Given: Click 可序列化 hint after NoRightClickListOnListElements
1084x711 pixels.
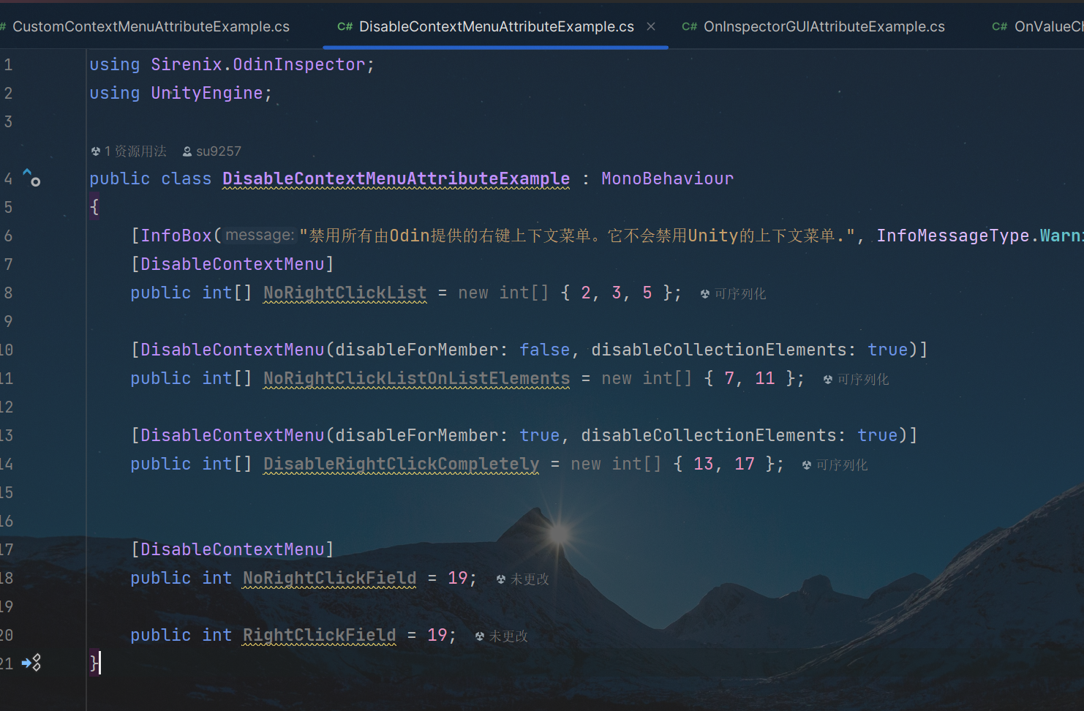Looking at the screenshot, I should (x=863, y=380).
